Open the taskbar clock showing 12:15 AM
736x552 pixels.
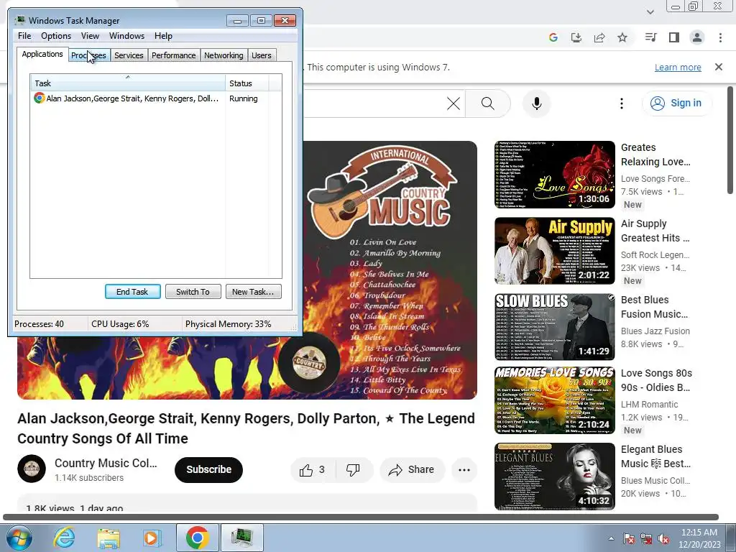pyautogui.click(x=699, y=538)
